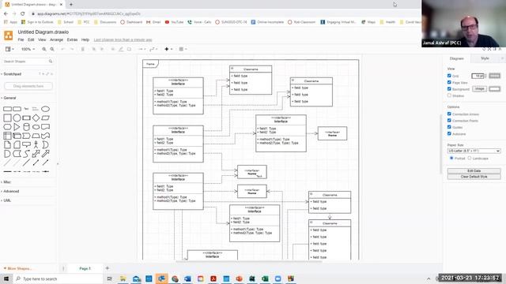Click the zoom in magnifier icon

[44, 49]
